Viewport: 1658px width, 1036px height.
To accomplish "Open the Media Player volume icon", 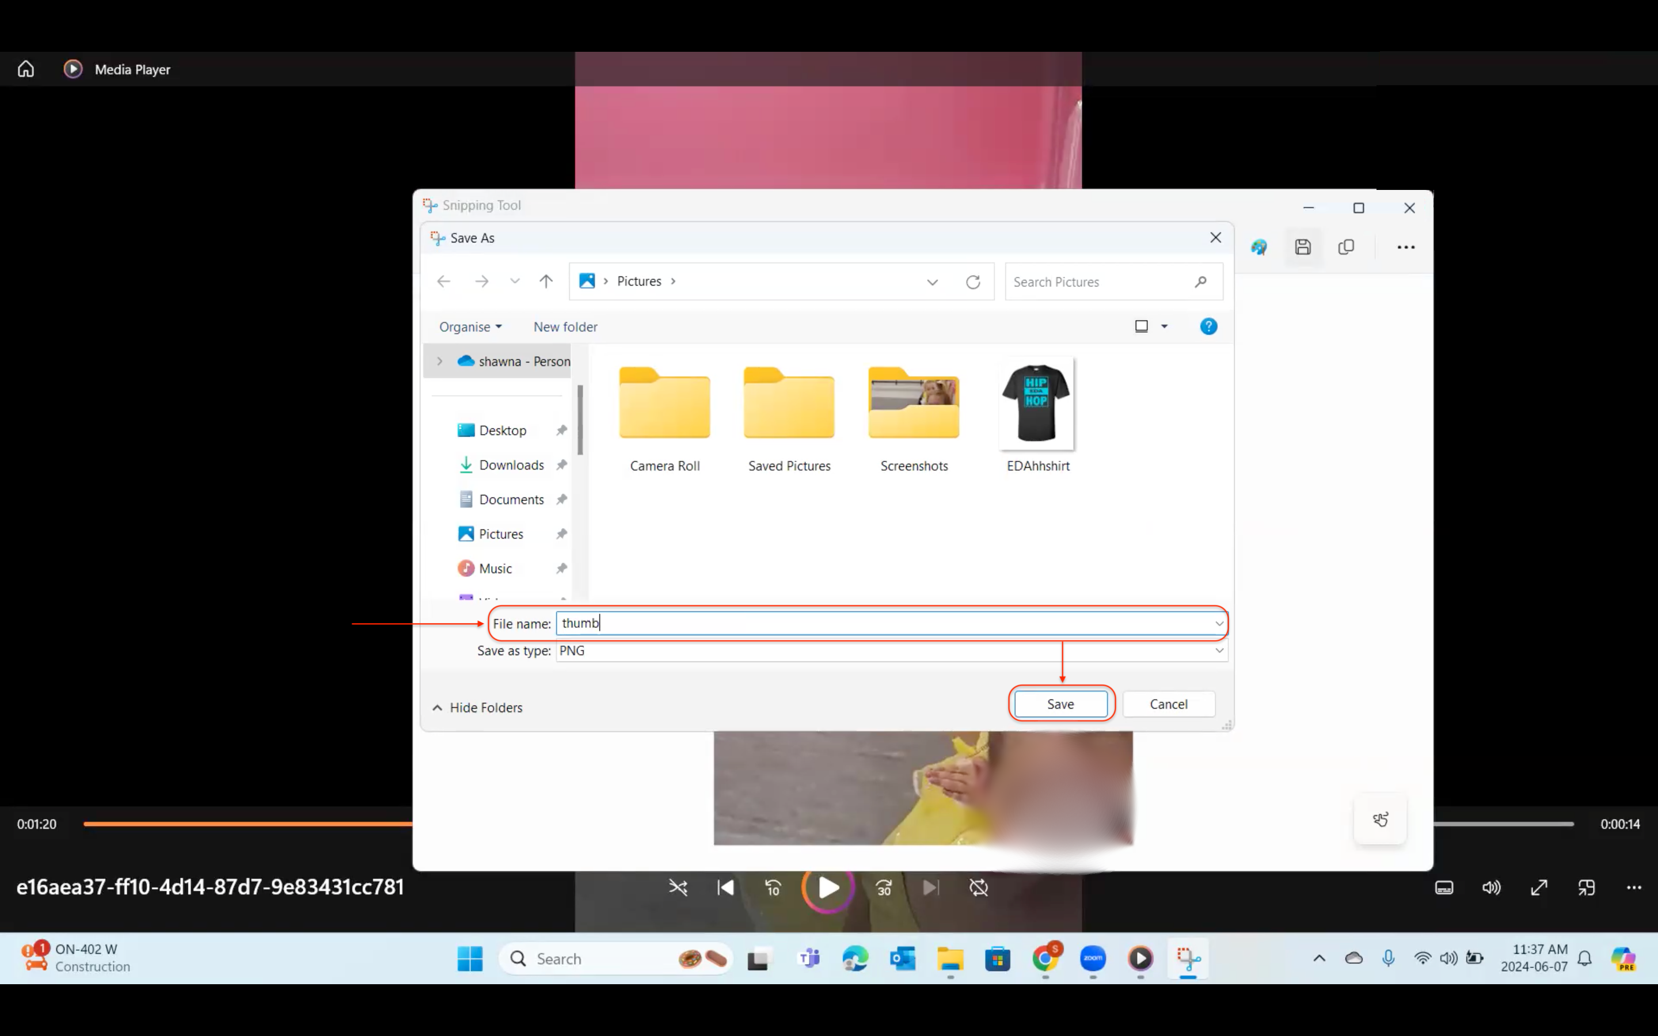I will coord(1491,888).
